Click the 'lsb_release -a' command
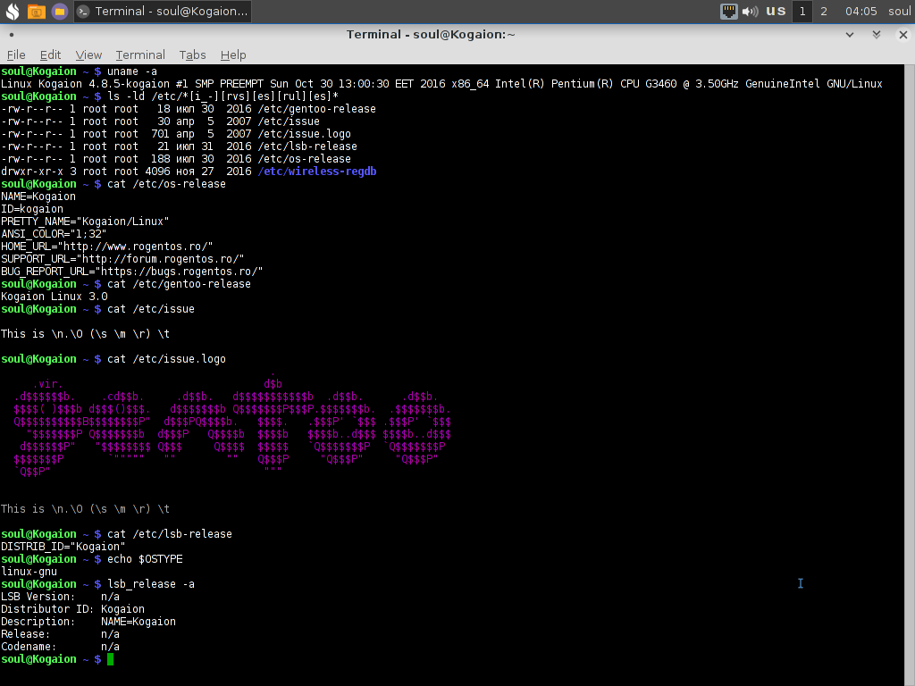This screenshot has height=686, width=915. tap(150, 584)
